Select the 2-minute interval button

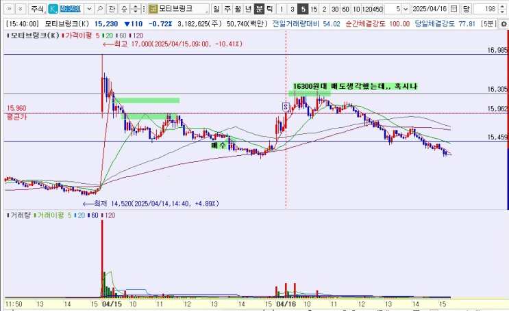(x=325, y=9)
